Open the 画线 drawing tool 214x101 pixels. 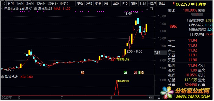point(116,3)
